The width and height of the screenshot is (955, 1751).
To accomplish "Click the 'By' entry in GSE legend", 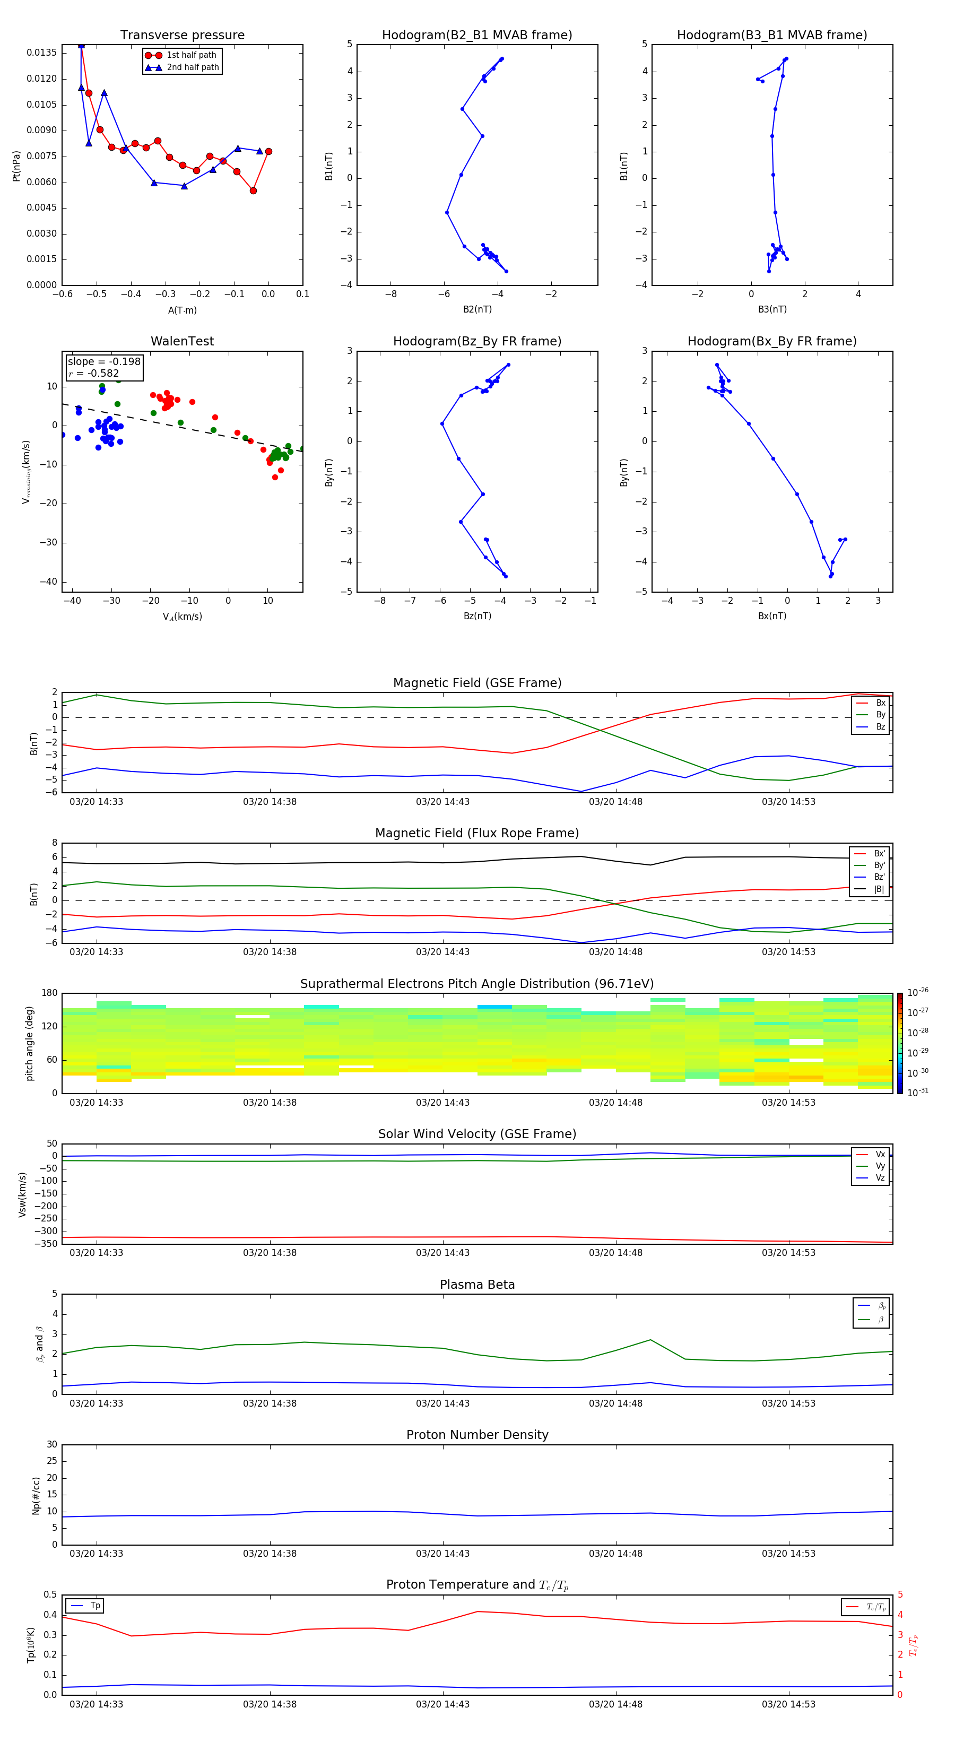I will 871,715.
